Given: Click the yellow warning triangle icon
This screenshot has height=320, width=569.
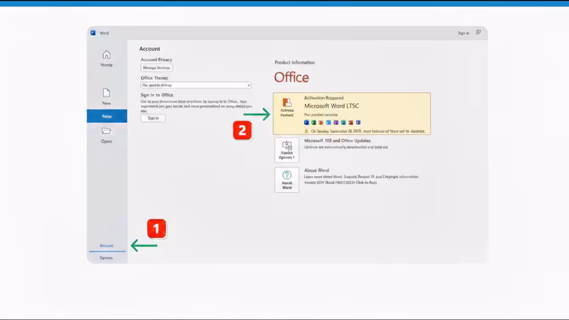Looking at the screenshot, I should tap(307, 131).
